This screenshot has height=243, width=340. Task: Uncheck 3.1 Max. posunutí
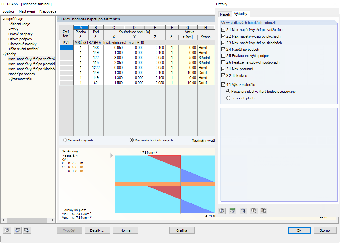click(x=223, y=69)
